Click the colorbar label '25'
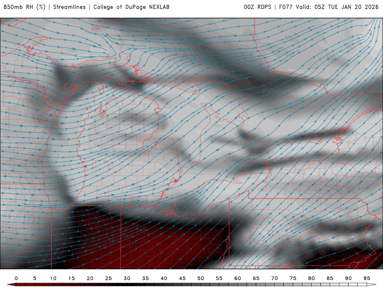This screenshot has height=287, width=383. pyautogui.click(x=109, y=278)
